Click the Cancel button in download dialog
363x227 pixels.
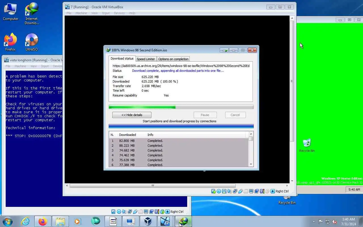tap(235, 115)
